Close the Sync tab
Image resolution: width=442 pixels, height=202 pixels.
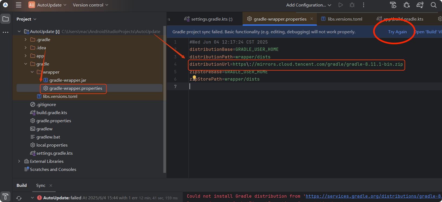pyautogui.click(x=51, y=185)
